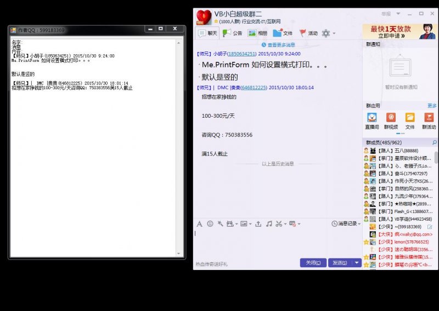Open the 活动 activities tab
Image resolution: width=439 pixels, height=311 pixels.
308,33
